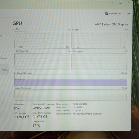This screenshot has height=139, width=139.
Task: Click the Run new task icon
Action: click(106, 14)
